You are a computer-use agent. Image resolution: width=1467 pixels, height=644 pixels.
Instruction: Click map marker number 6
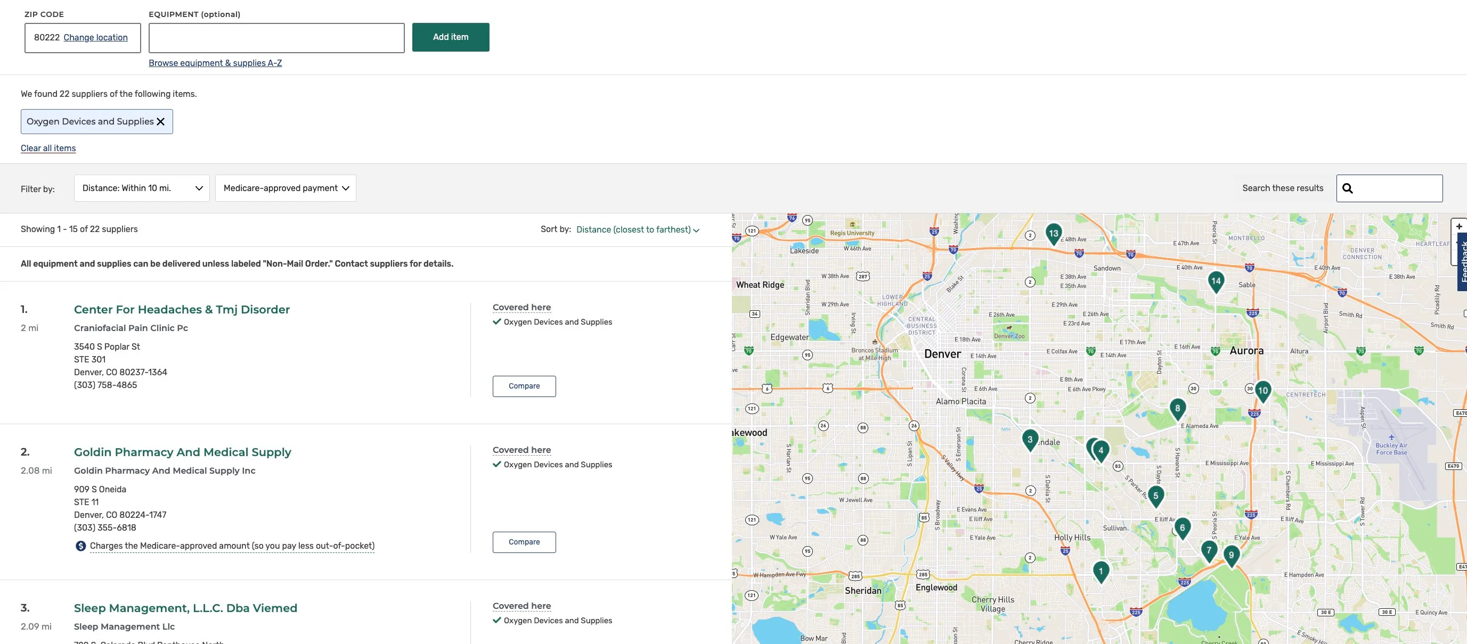click(x=1182, y=529)
